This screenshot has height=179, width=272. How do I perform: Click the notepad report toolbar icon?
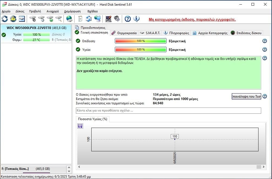[80, 19]
